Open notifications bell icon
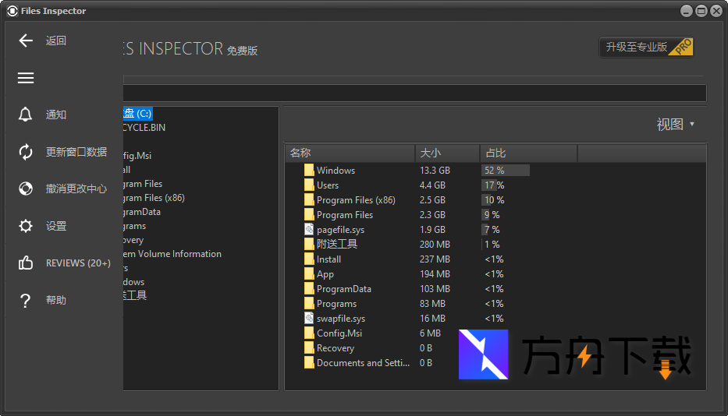Image resolution: width=728 pixels, height=416 pixels. [25, 115]
